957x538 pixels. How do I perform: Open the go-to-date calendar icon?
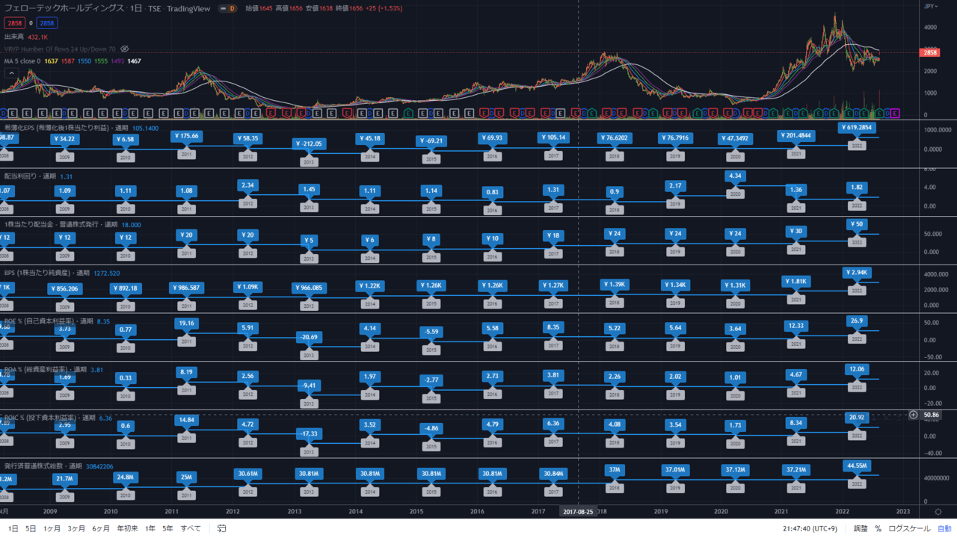[221, 528]
